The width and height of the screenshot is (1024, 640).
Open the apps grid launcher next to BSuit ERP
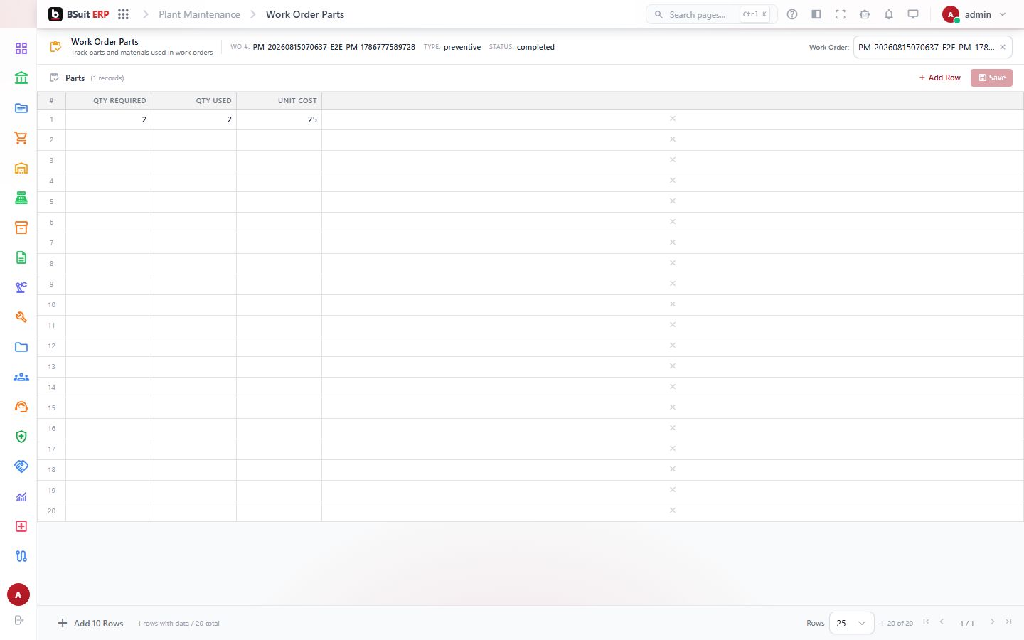pyautogui.click(x=123, y=14)
